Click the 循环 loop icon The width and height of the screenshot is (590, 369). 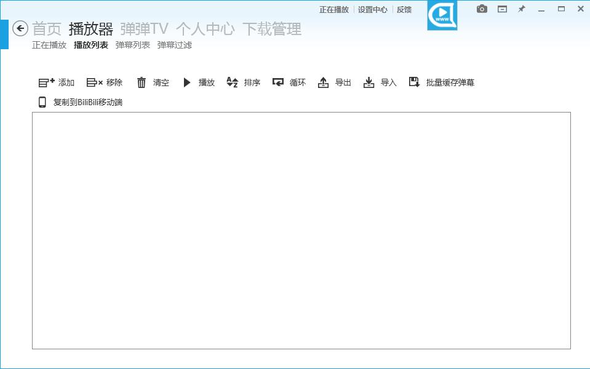click(x=278, y=82)
